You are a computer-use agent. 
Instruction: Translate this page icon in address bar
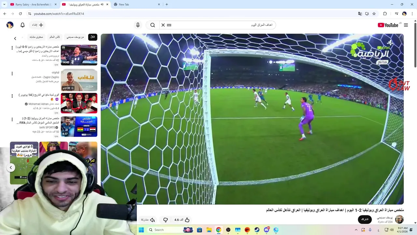pos(360,14)
